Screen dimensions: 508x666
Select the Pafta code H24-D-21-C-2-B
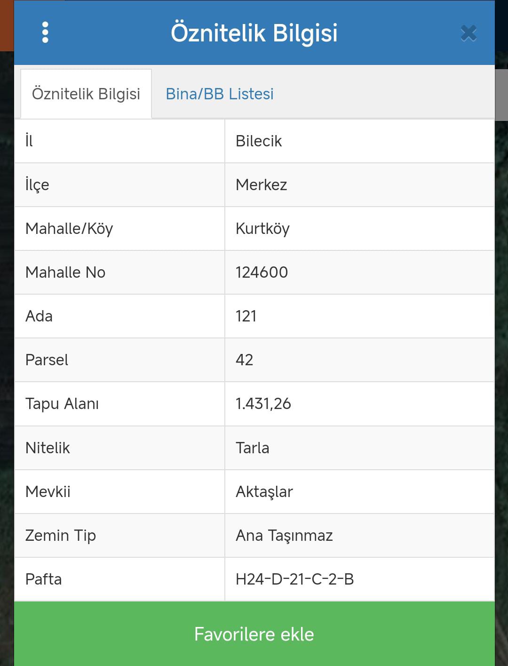[295, 579]
